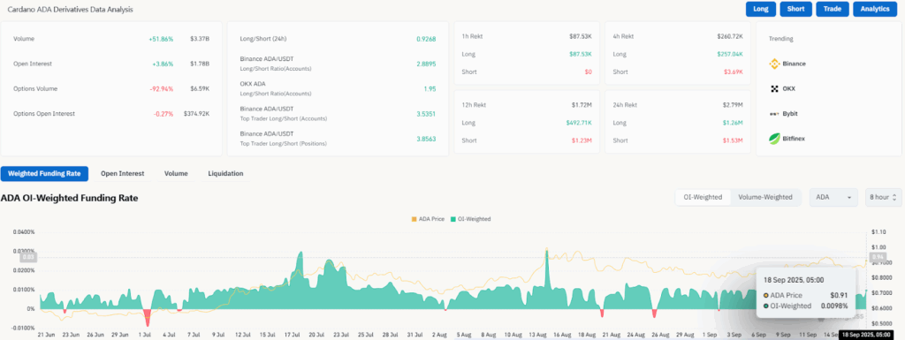
Task: Click the OKX exchange name link
Action: (789, 88)
